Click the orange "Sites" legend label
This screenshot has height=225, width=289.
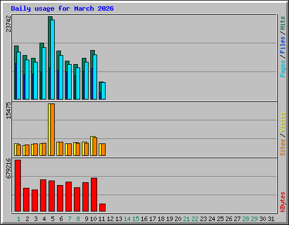[282, 147]
